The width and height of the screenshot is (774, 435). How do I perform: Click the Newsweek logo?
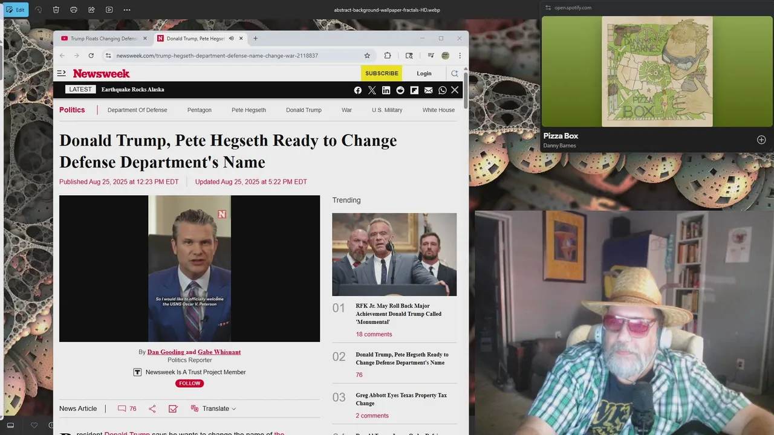[101, 73]
